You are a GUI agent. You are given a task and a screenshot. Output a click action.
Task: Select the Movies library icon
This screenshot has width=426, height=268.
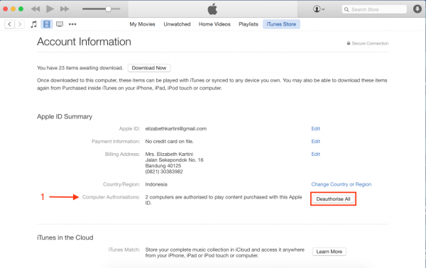pos(47,24)
